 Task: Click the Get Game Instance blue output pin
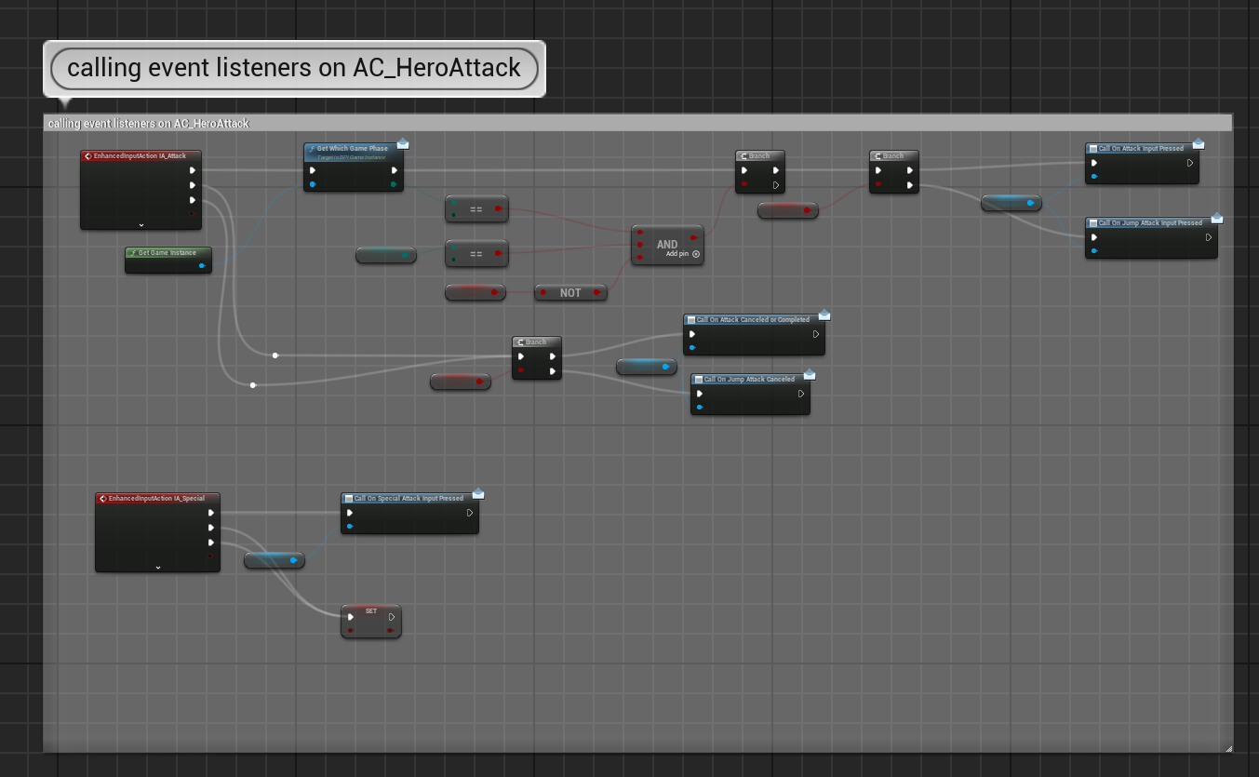pos(203,265)
